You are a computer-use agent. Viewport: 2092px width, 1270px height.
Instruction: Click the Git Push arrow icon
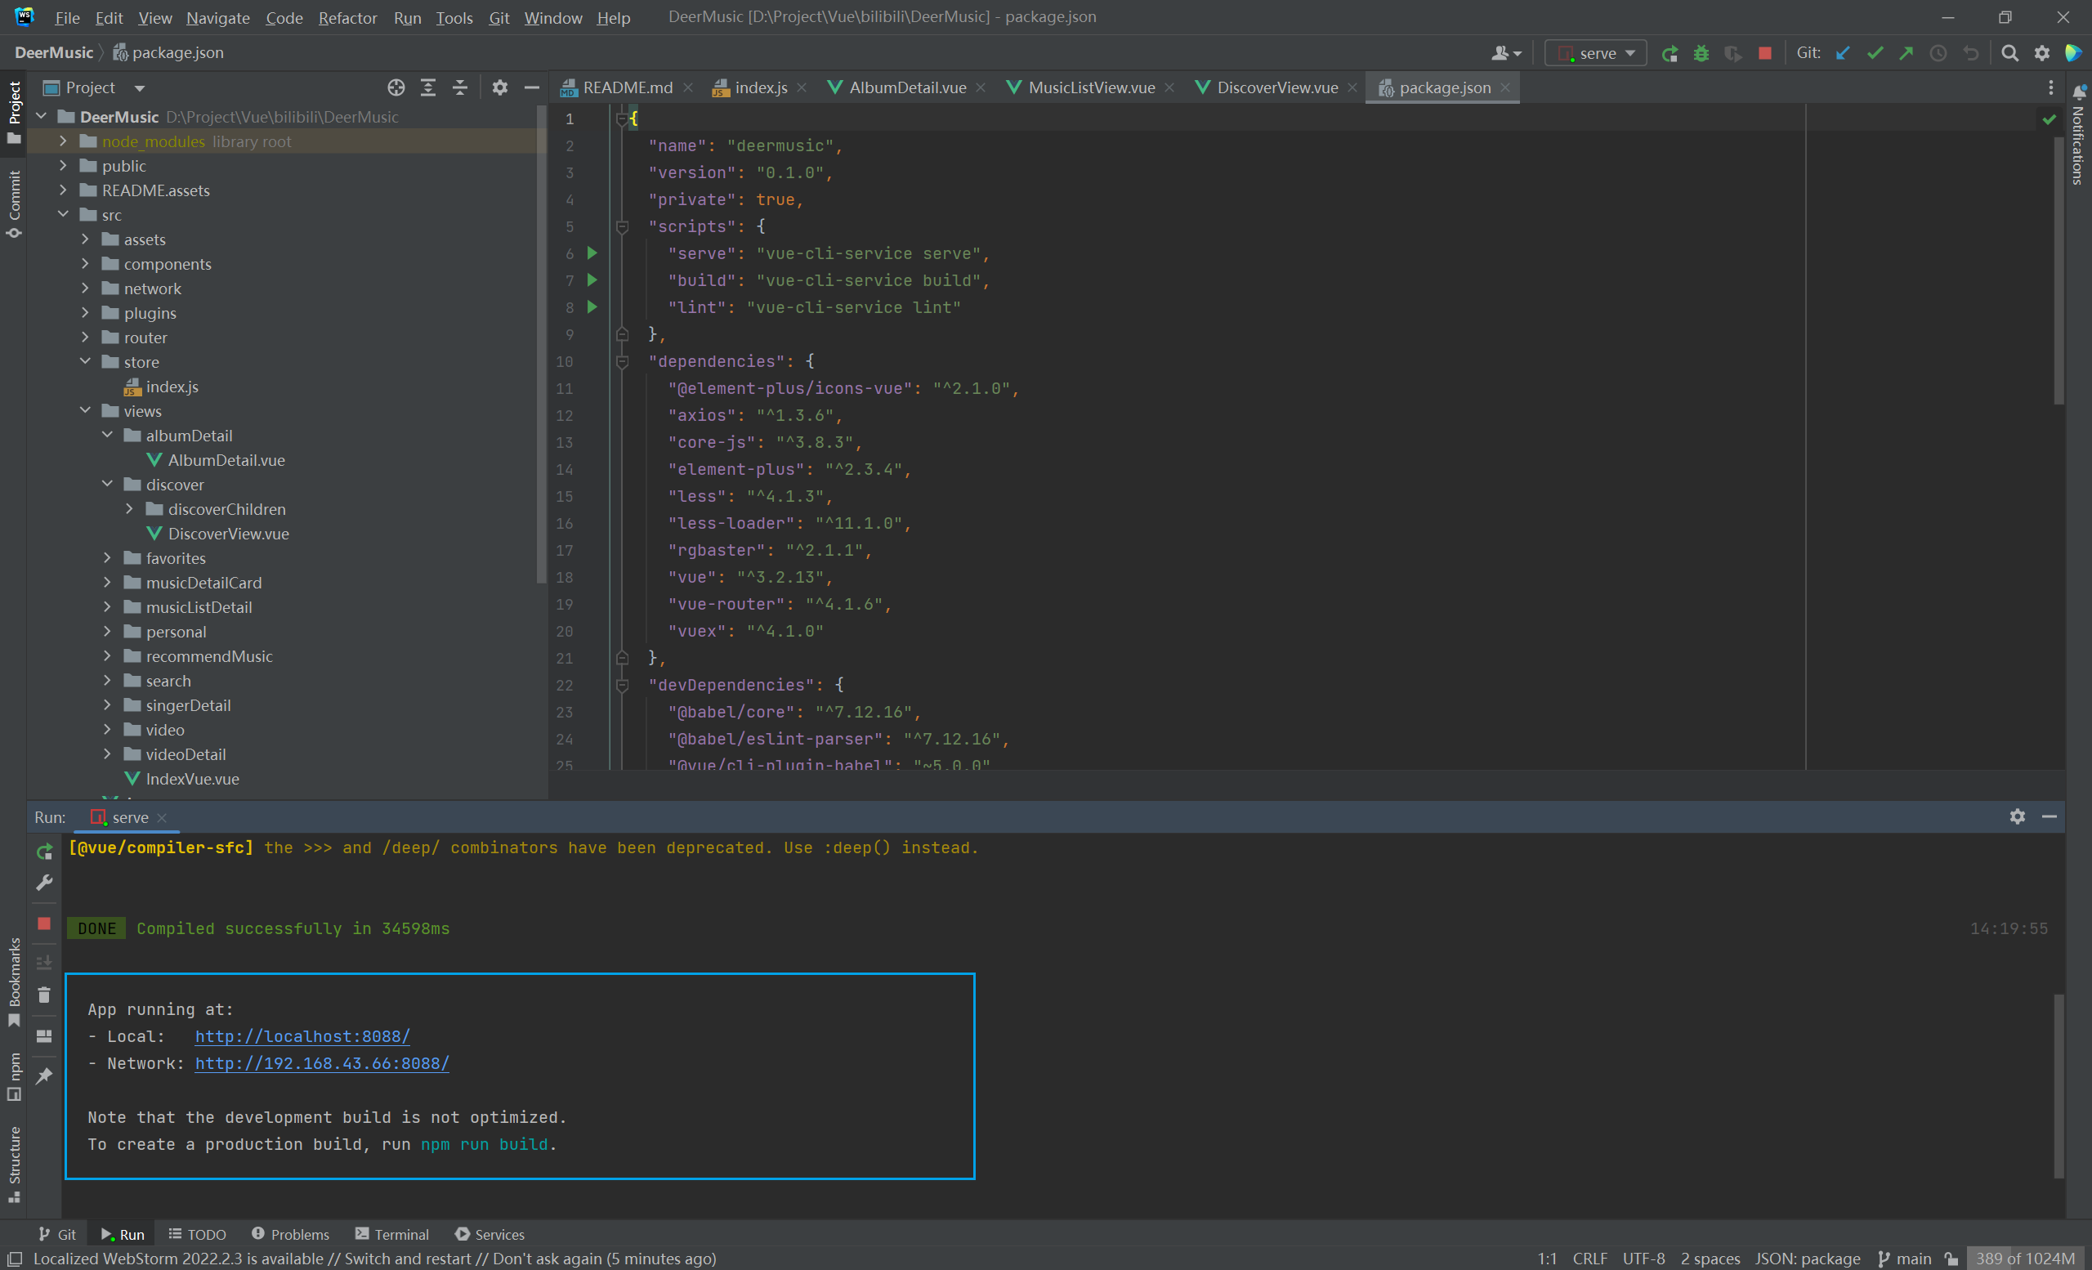click(x=1906, y=53)
